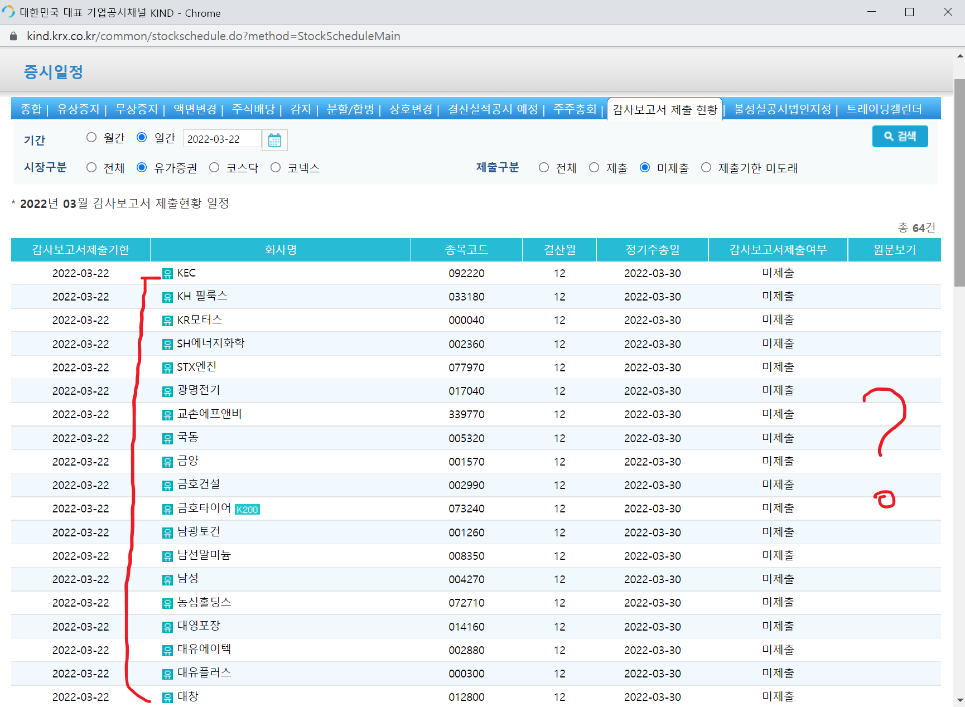Click the date field showing 2022-03-22
Viewport: 965px width, 707px height.
point(222,139)
